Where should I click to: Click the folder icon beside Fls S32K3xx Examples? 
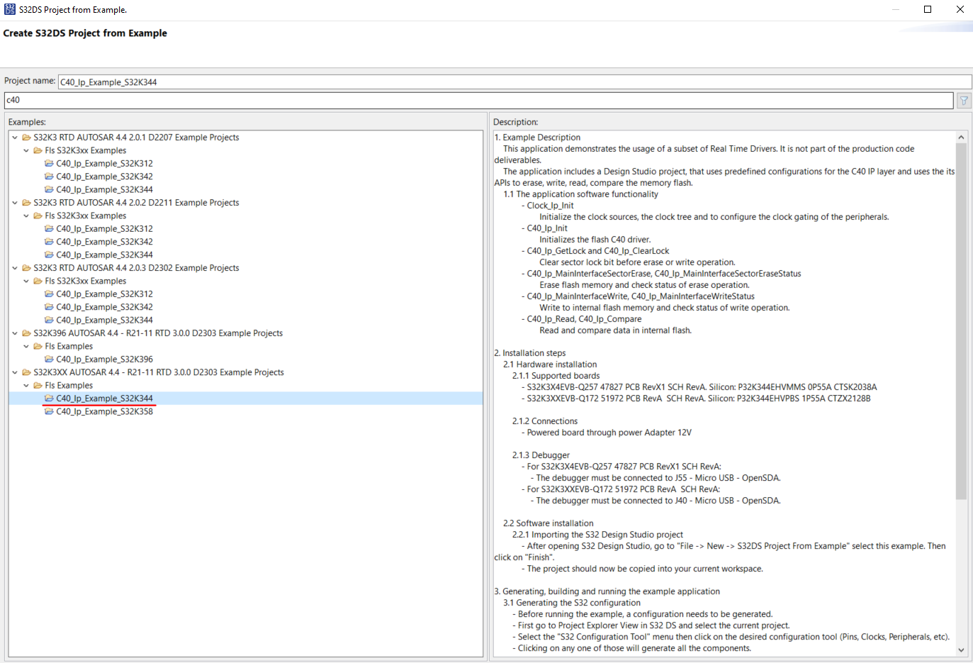36,150
